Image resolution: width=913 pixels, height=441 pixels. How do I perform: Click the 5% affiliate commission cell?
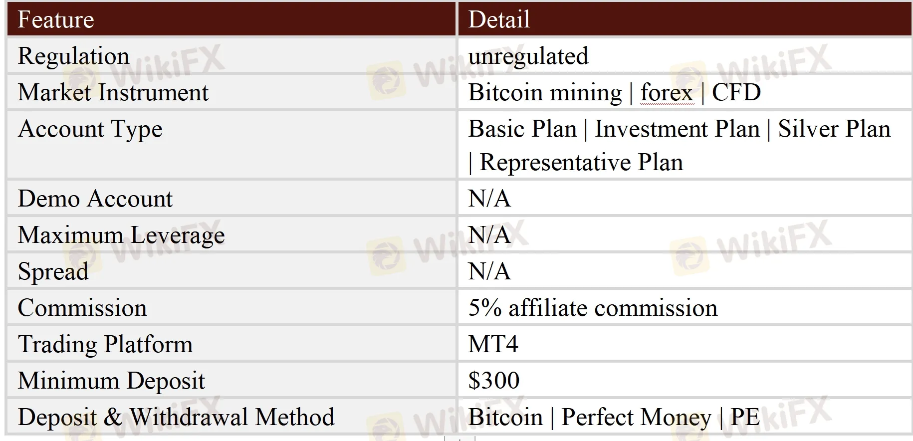click(x=685, y=308)
